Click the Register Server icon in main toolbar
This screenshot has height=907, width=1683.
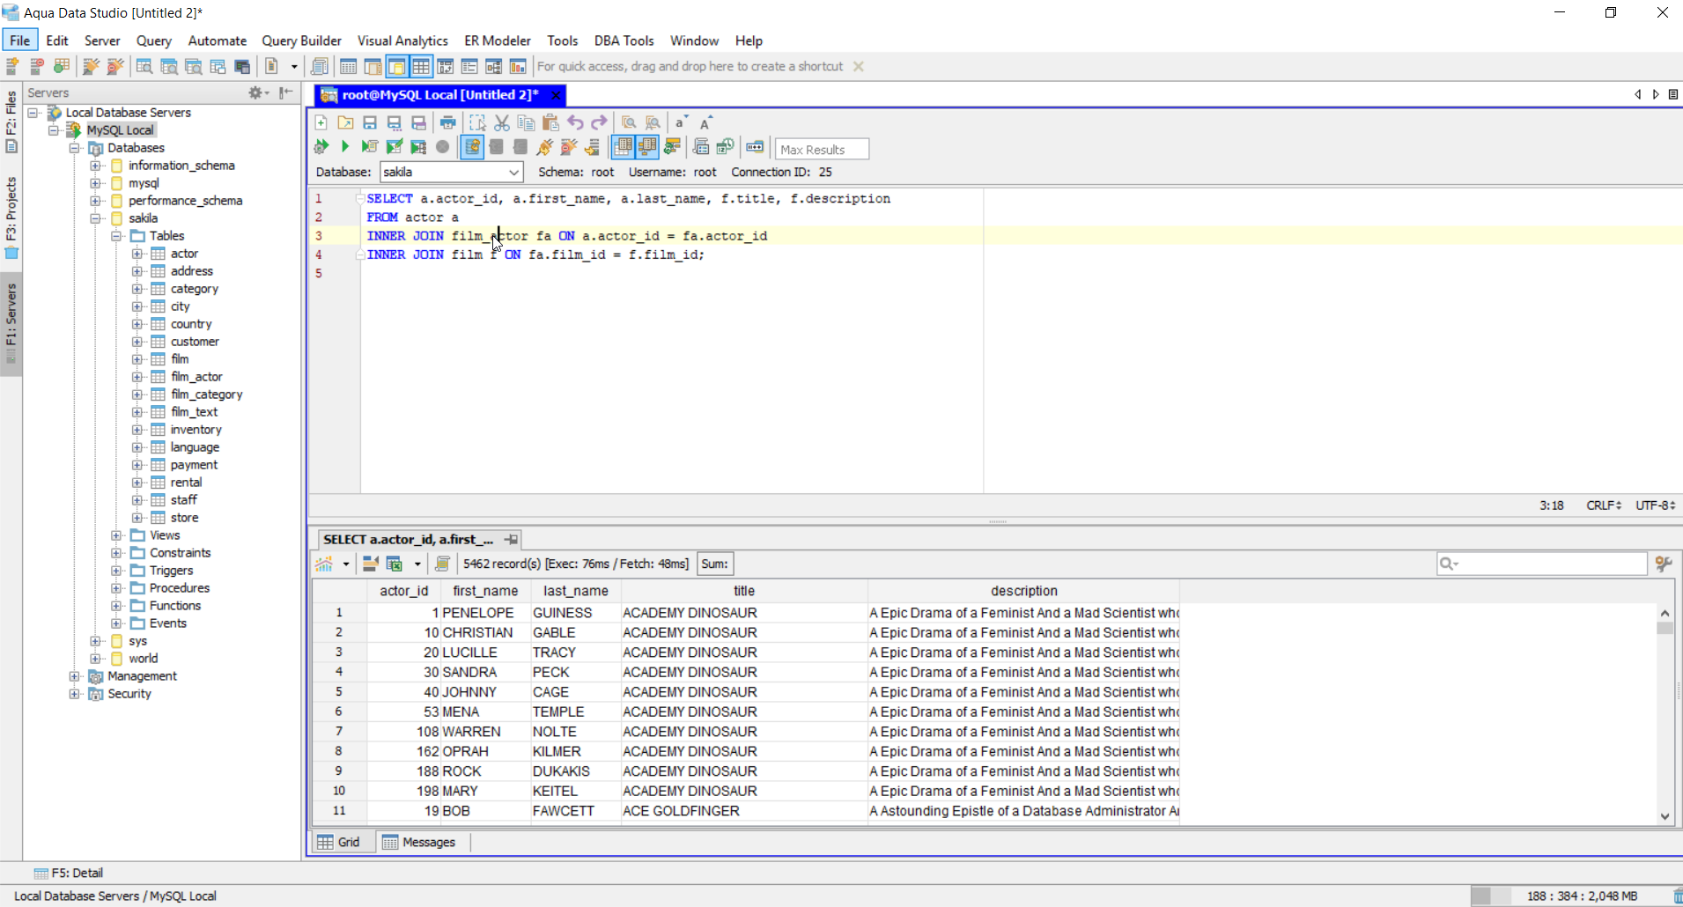click(x=13, y=67)
